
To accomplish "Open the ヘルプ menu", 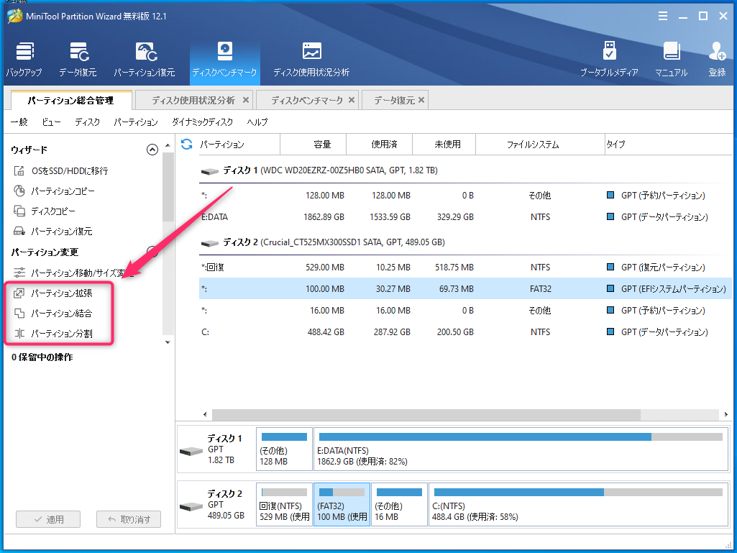I will tap(257, 122).
